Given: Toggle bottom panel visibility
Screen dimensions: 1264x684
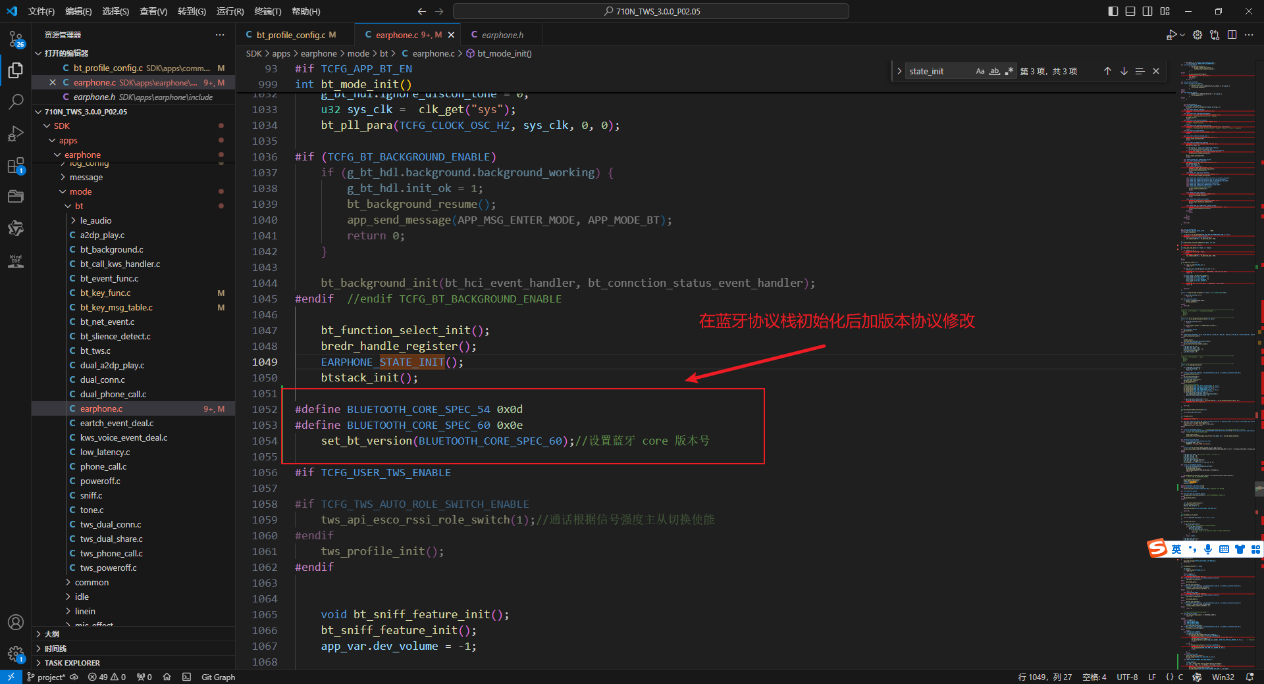Looking at the screenshot, I should pos(1130,11).
